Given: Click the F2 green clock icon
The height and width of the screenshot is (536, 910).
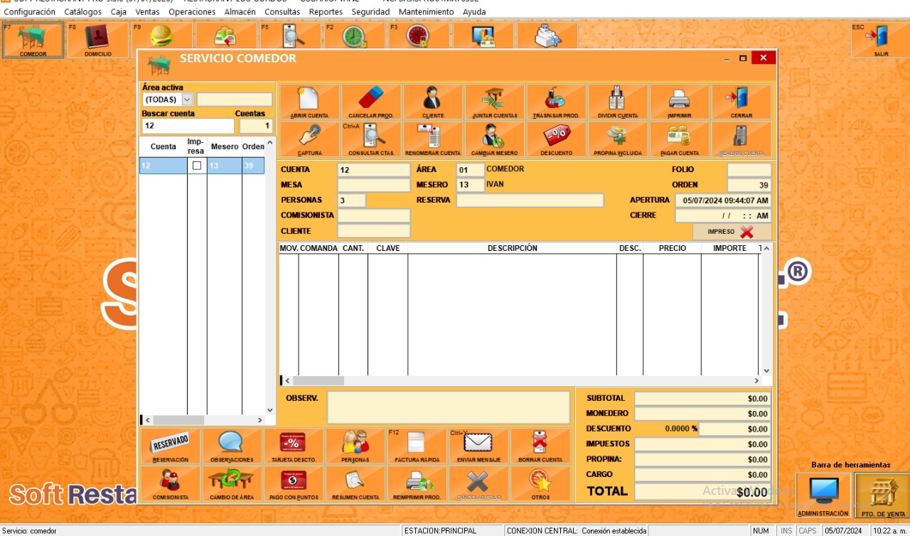Looking at the screenshot, I should point(354,36).
